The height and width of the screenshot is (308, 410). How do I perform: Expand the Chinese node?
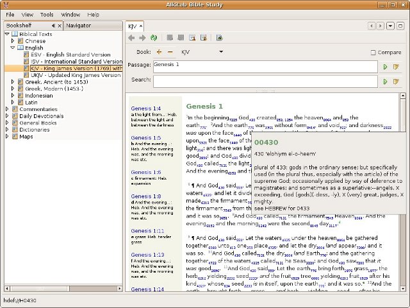(x=13, y=41)
